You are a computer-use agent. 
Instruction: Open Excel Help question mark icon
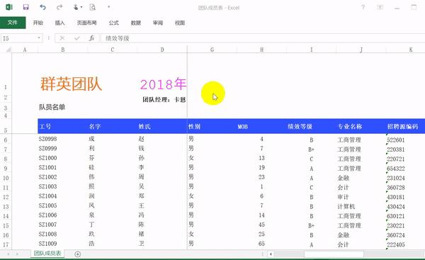(363, 7)
